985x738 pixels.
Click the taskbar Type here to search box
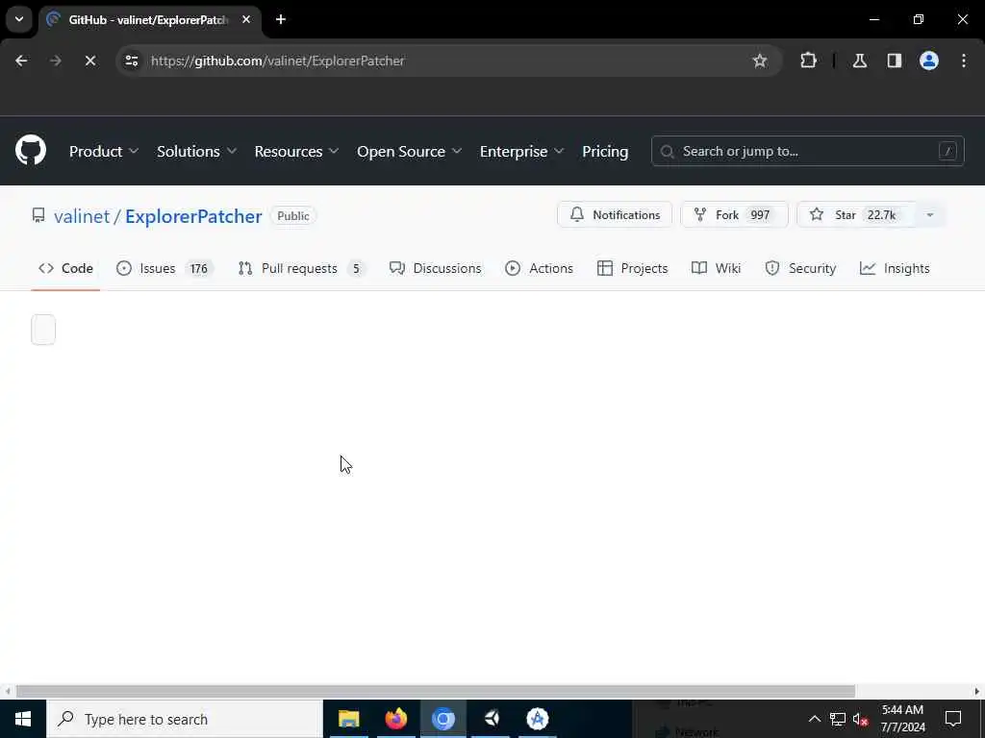coord(184,719)
